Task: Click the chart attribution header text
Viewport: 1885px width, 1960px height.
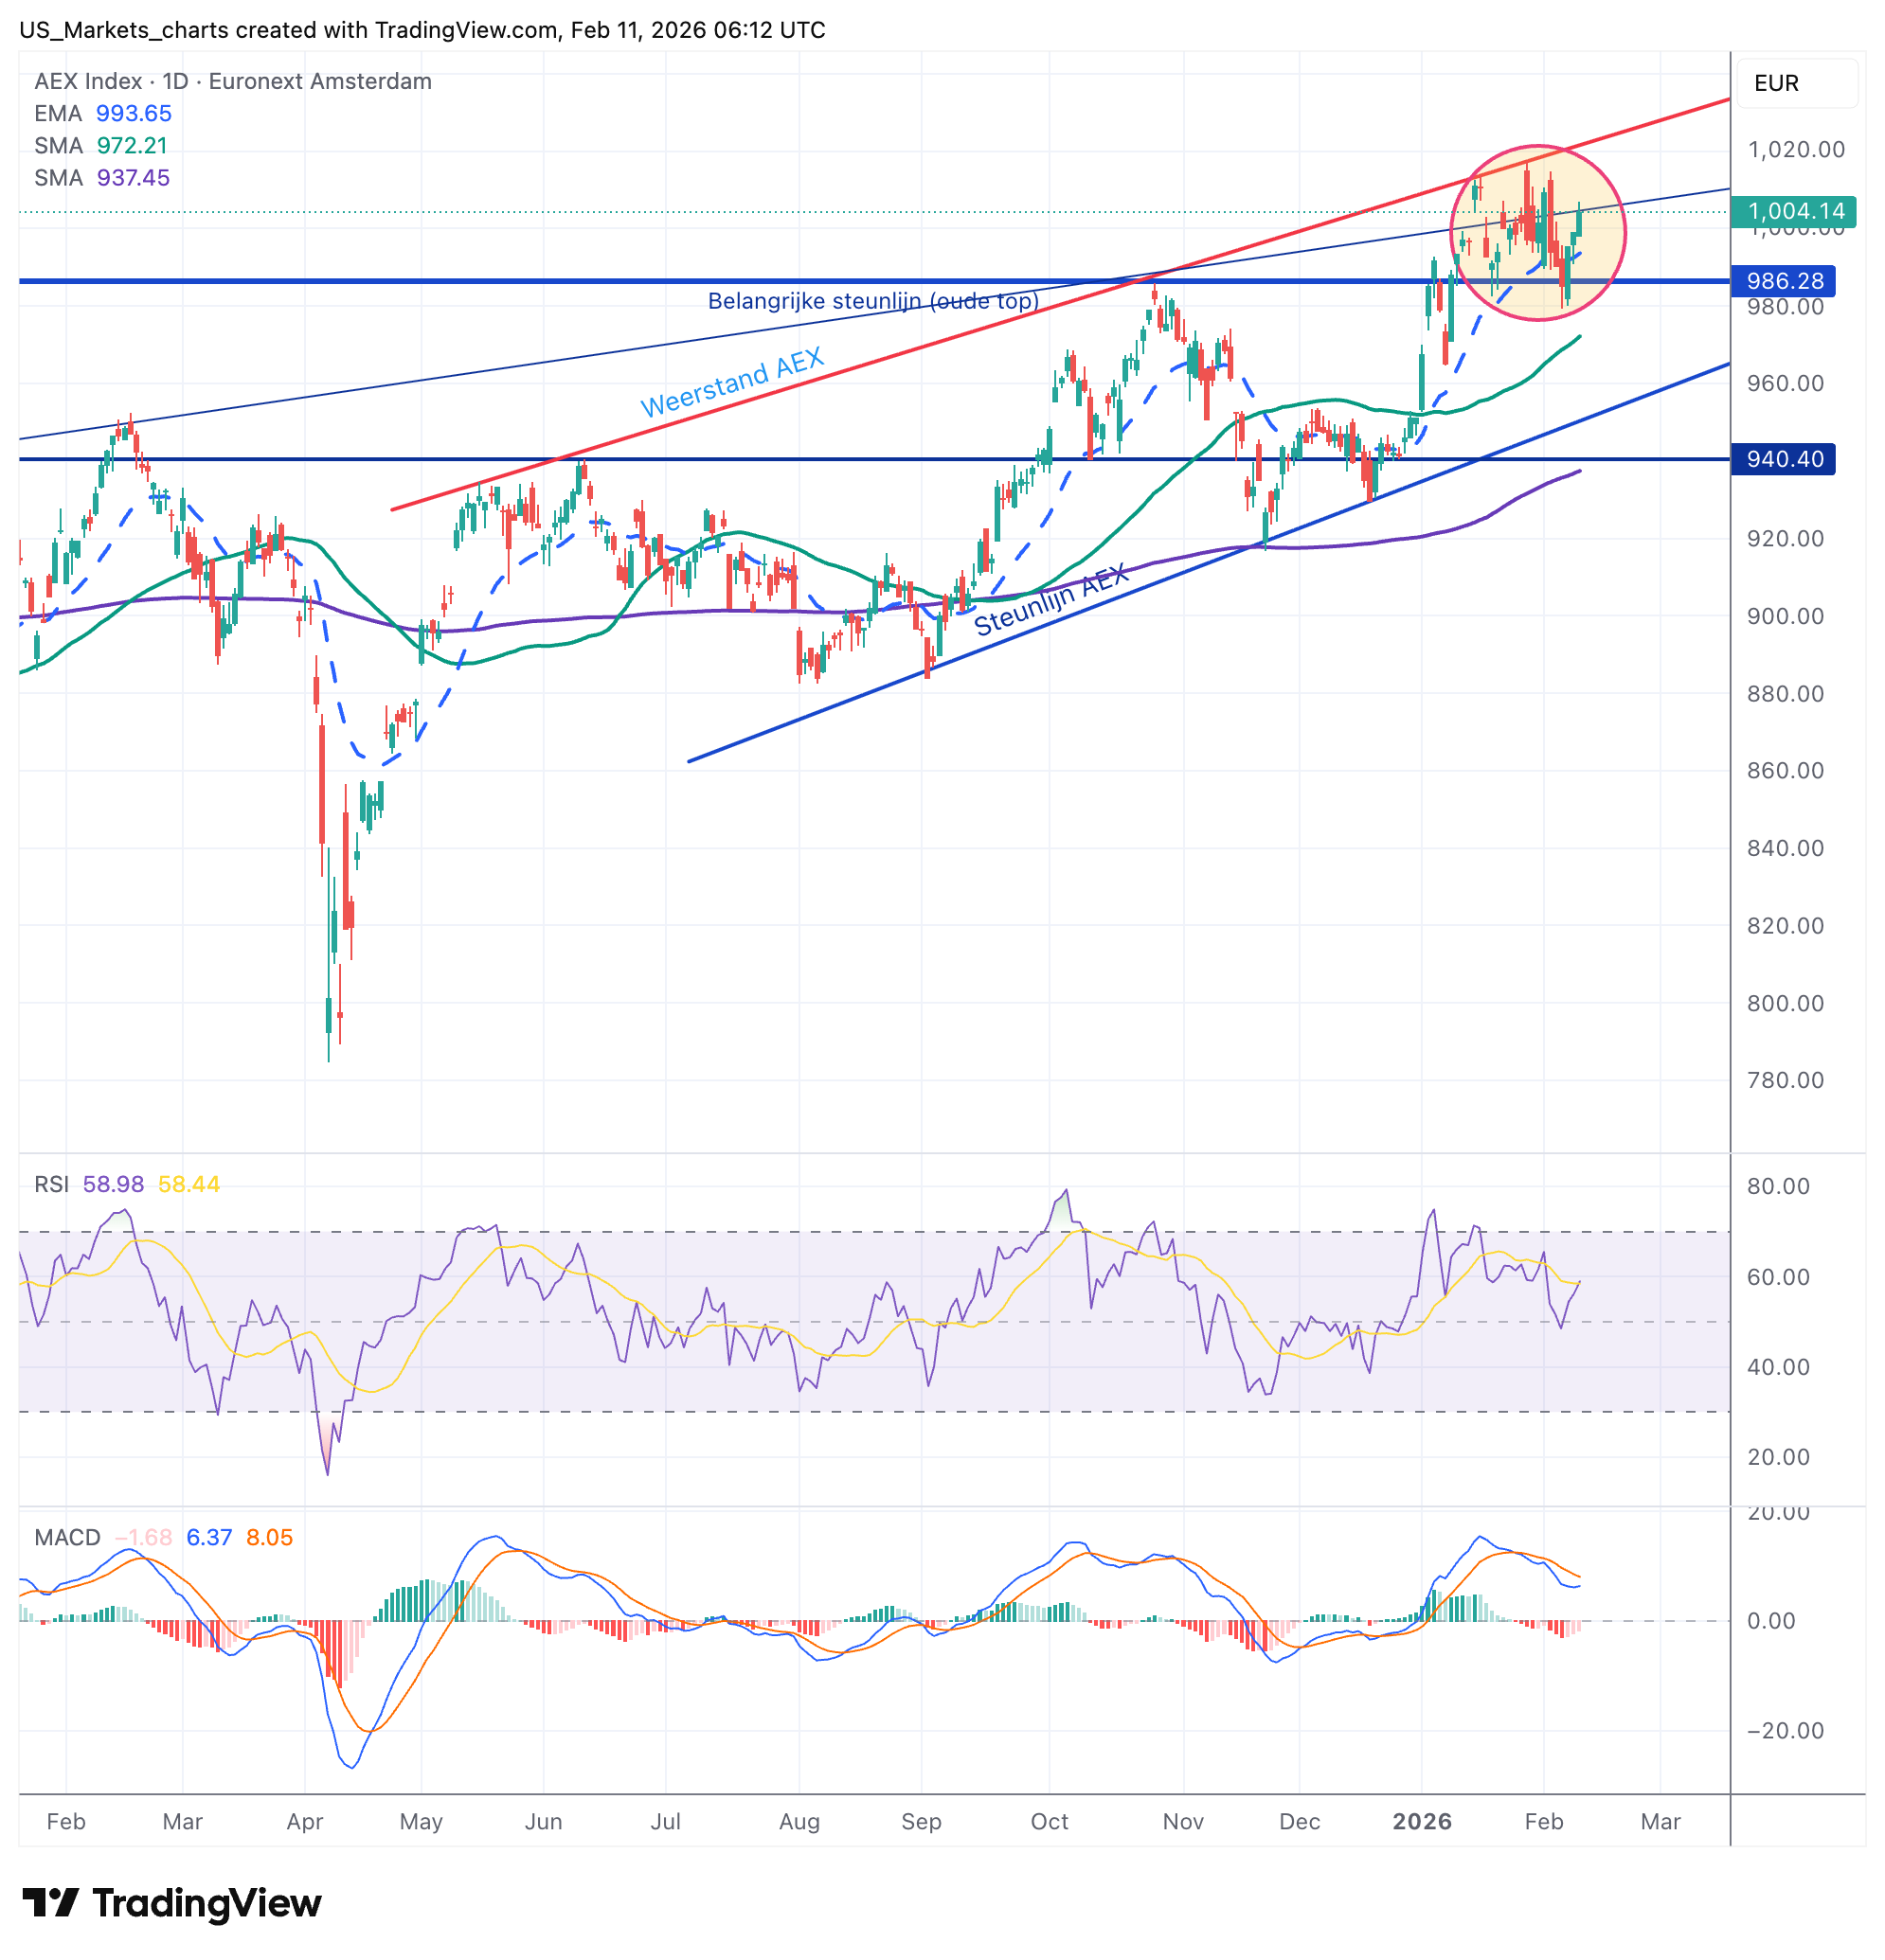Action: tap(422, 30)
